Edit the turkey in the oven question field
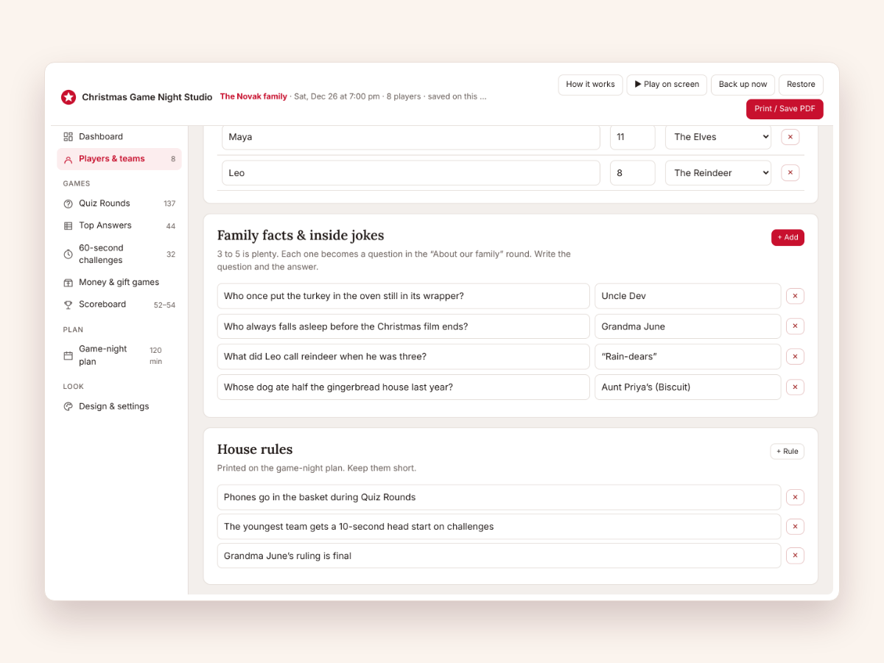Viewport: 884px width, 663px height. coord(404,296)
